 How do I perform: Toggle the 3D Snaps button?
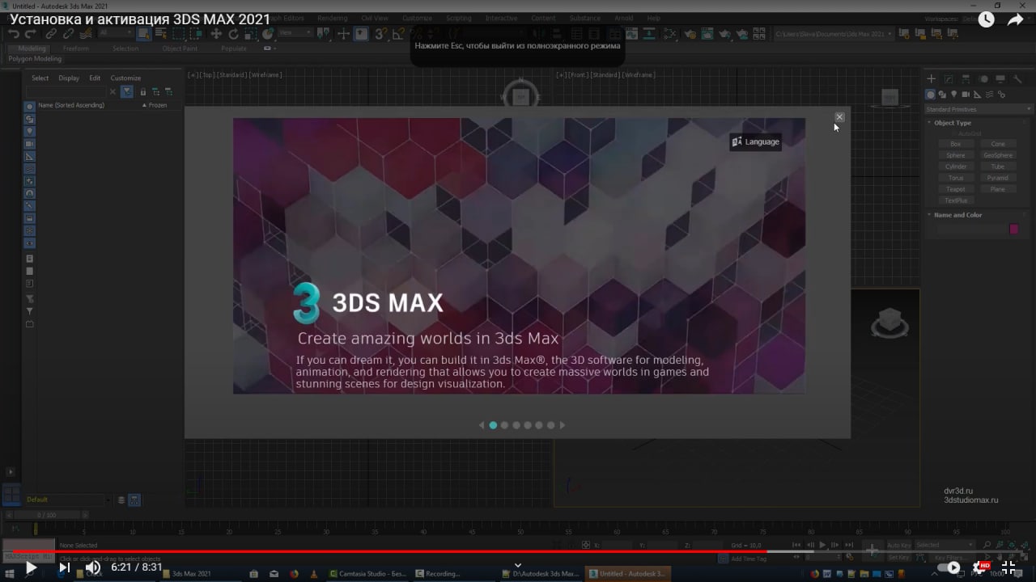pos(380,34)
